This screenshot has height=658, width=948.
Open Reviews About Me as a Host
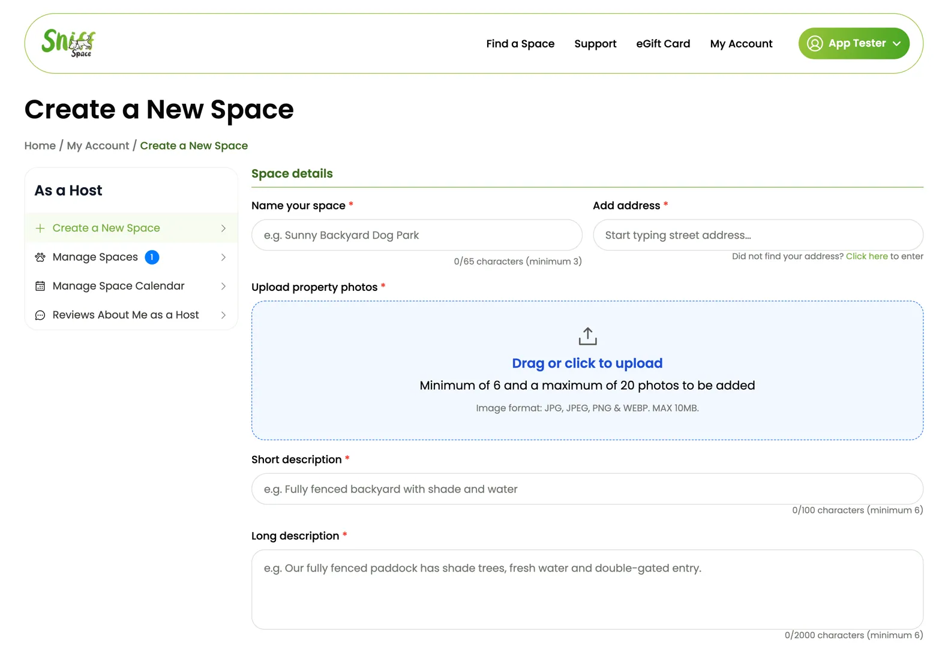point(131,315)
